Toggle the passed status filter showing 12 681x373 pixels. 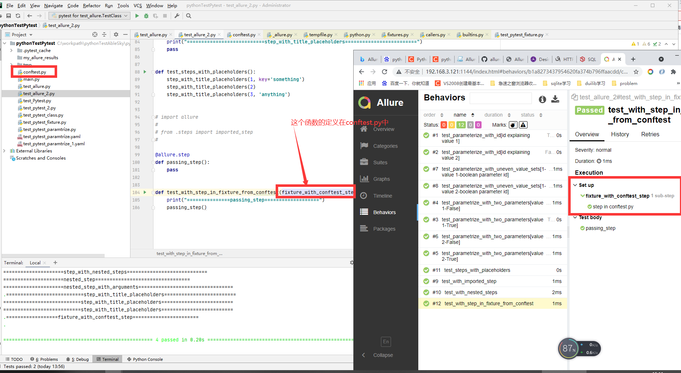[461, 125]
